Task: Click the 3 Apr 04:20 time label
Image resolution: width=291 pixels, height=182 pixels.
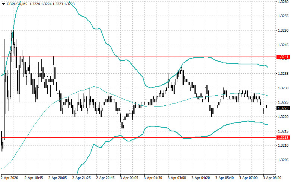Action: [x=200, y=178]
